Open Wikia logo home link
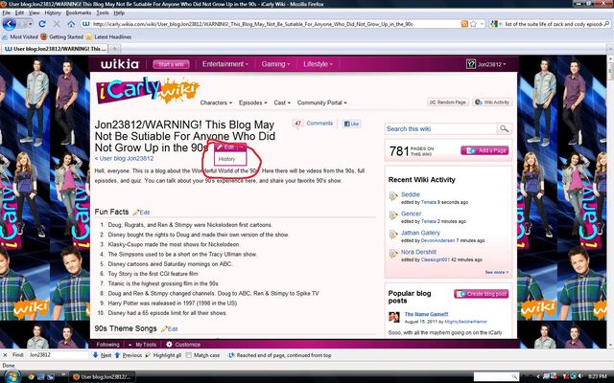The height and width of the screenshot is (383, 614). (120, 64)
